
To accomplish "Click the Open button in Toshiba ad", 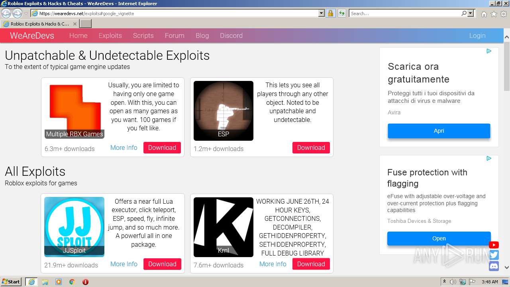I will point(439,238).
